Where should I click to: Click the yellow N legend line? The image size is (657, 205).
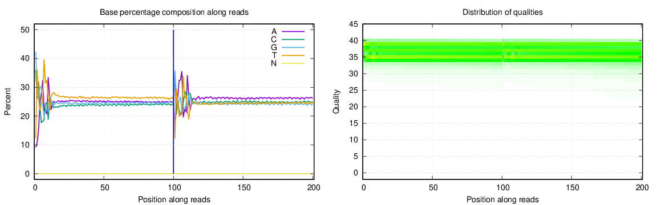(293, 63)
